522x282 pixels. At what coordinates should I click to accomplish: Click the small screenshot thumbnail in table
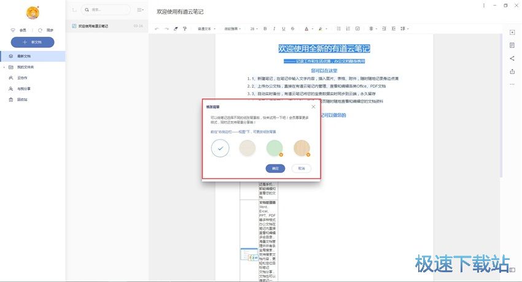click(x=249, y=255)
